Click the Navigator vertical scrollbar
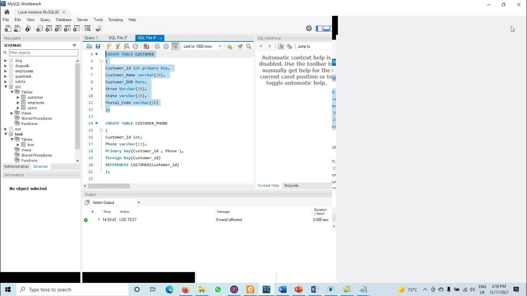527x296 pixels. click(x=77, y=106)
